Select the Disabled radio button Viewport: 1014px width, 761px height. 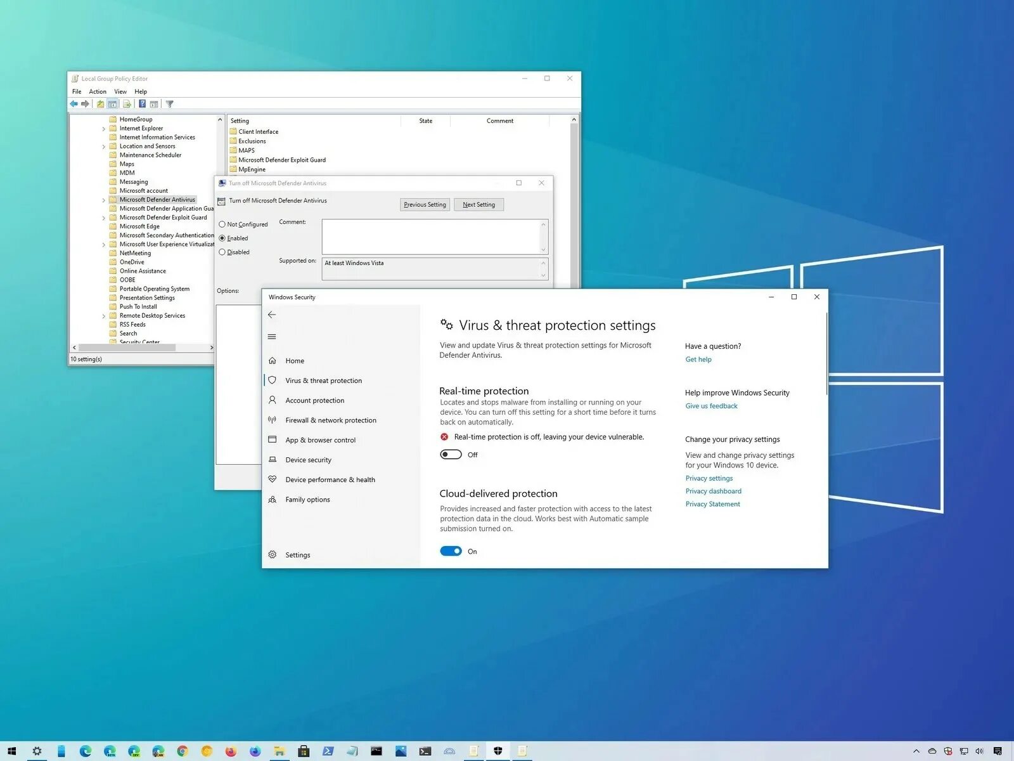click(x=222, y=252)
